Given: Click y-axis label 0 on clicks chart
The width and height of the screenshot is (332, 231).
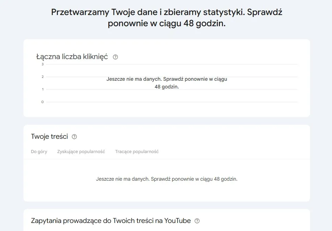Looking at the screenshot, I should (42, 102).
